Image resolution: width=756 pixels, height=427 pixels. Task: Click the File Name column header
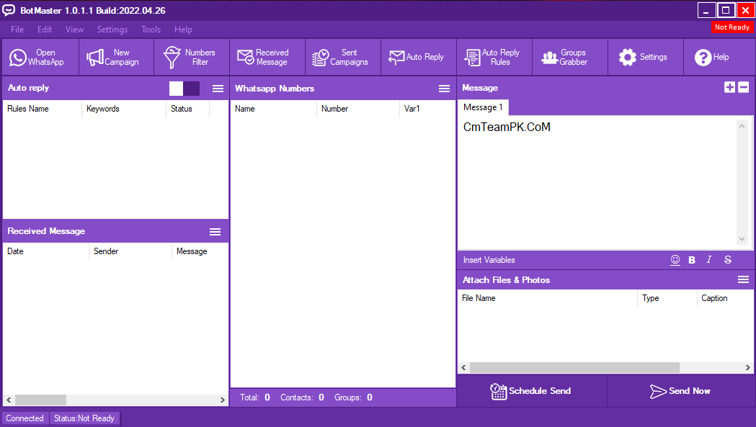548,298
